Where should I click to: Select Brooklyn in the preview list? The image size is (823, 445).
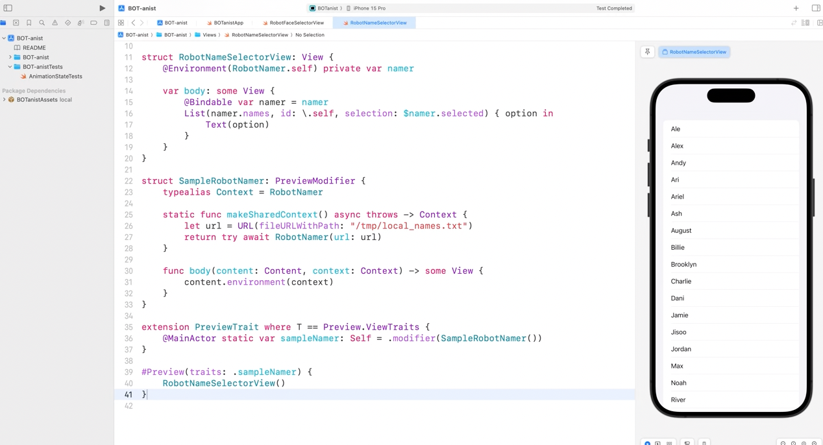coord(731,265)
